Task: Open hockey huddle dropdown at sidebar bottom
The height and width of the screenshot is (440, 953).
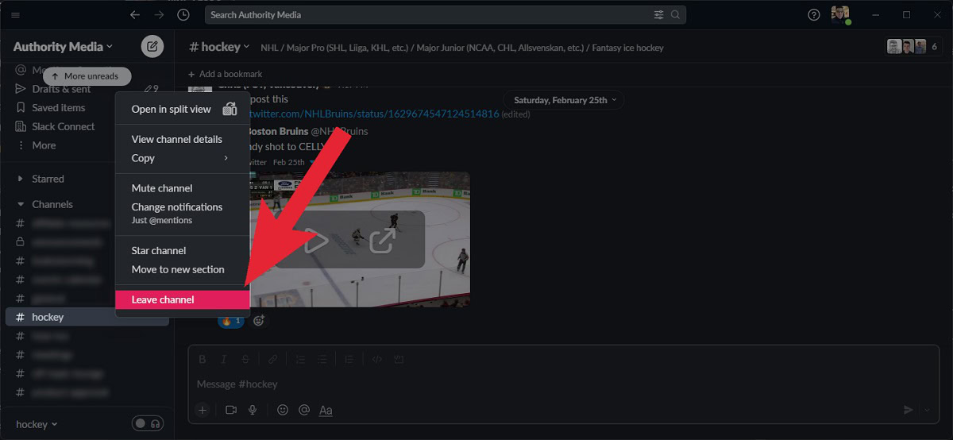Action: (37, 424)
